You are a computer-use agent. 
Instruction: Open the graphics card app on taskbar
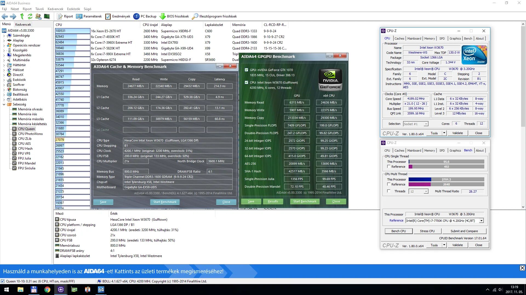pyautogui.click(x=74, y=290)
